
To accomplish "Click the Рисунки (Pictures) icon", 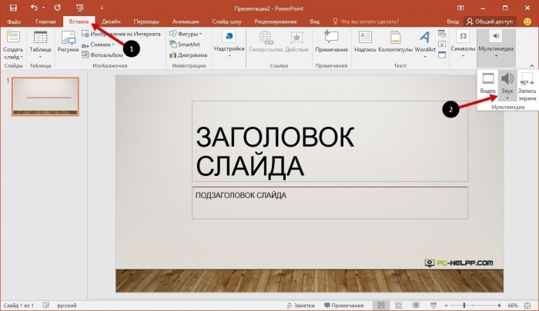I will pyautogui.click(x=68, y=41).
